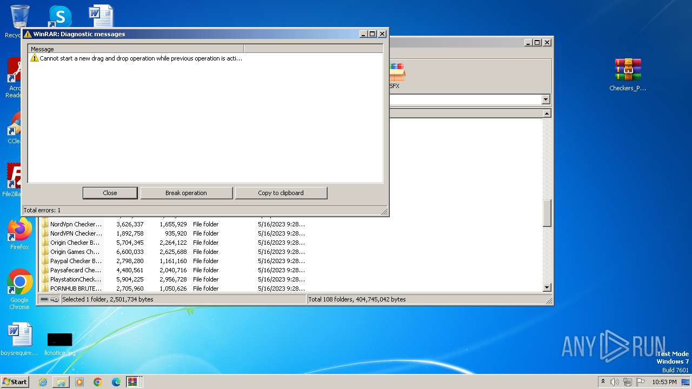Click the WinRAR taskbar button
Viewport: 692px width, 389px height.
133,382
